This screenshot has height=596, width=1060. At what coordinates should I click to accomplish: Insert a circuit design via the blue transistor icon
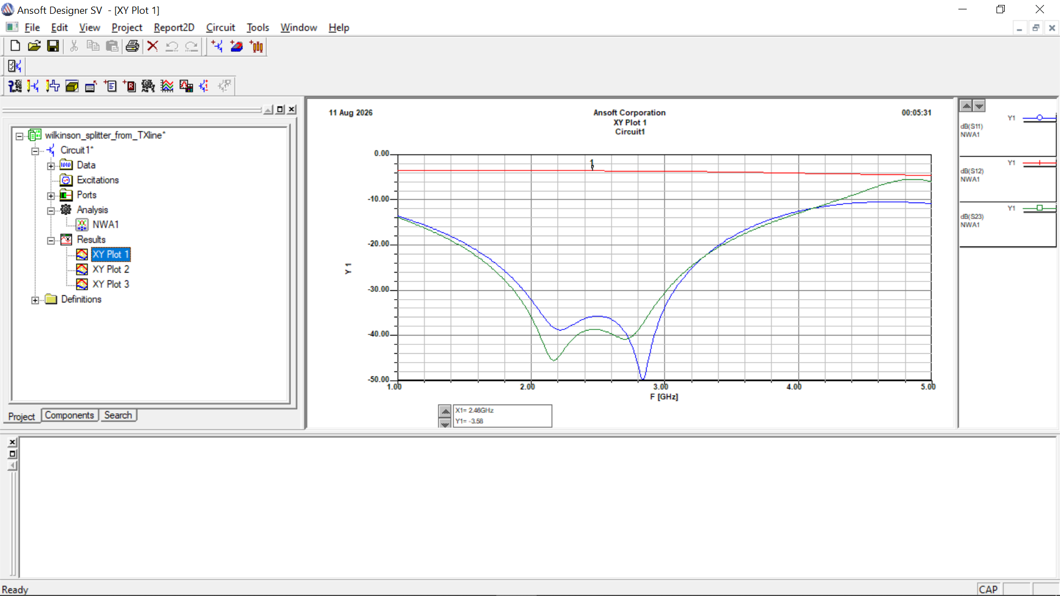[x=218, y=46]
